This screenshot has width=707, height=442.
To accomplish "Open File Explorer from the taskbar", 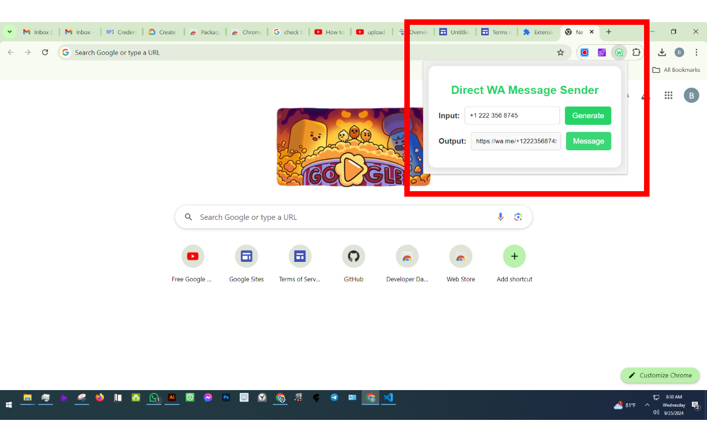I will pos(27,398).
